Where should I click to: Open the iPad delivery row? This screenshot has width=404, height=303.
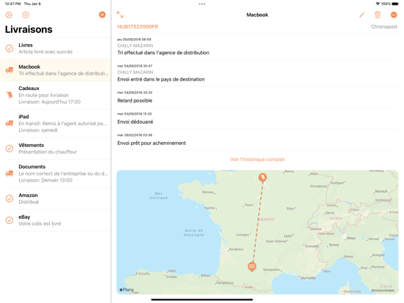pos(56,124)
